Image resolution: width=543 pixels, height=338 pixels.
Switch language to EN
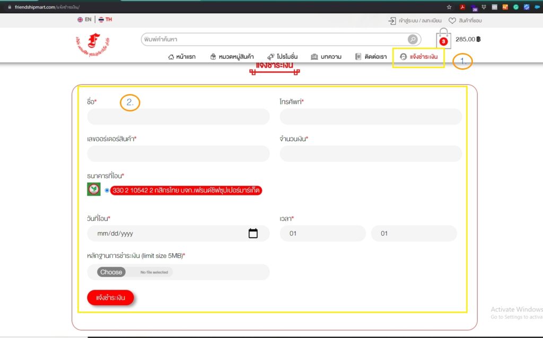[84, 20]
